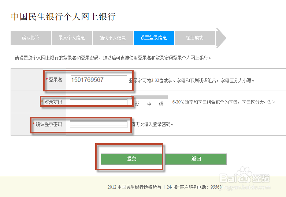The width and height of the screenshot is (286, 197).
Task: Select the 注册成功 step tab
Action: coord(194,38)
